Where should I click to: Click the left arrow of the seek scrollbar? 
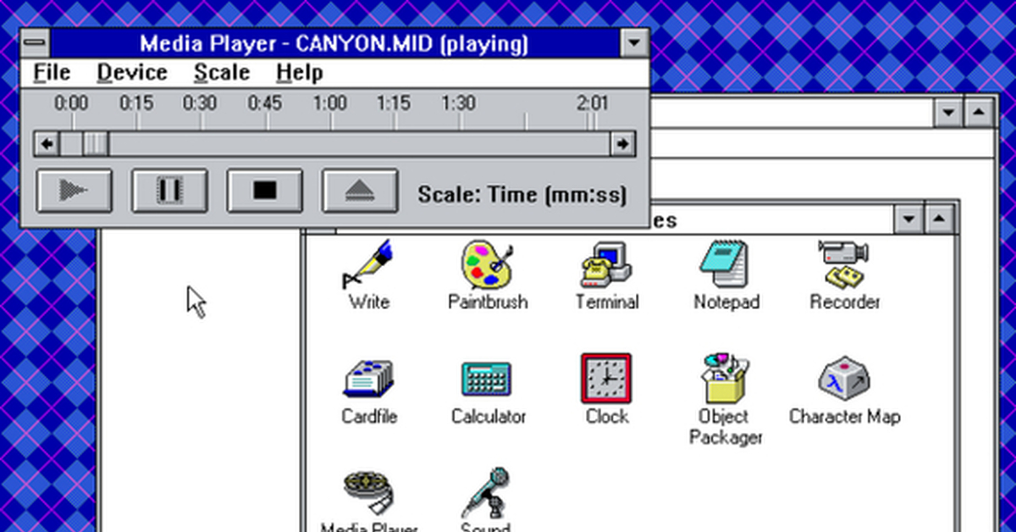[46, 144]
